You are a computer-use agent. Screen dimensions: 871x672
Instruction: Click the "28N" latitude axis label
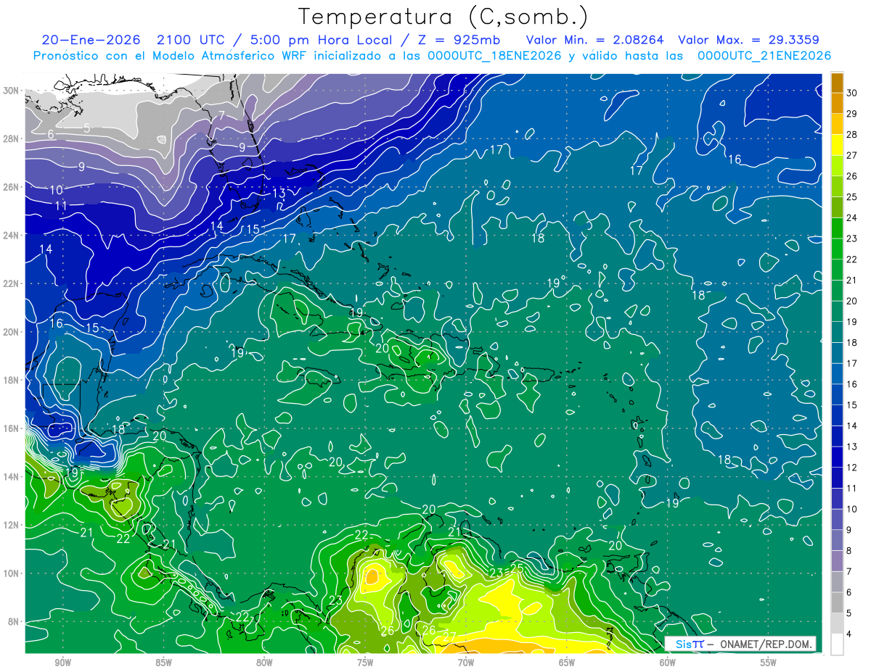pyautogui.click(x=10, y=138)
